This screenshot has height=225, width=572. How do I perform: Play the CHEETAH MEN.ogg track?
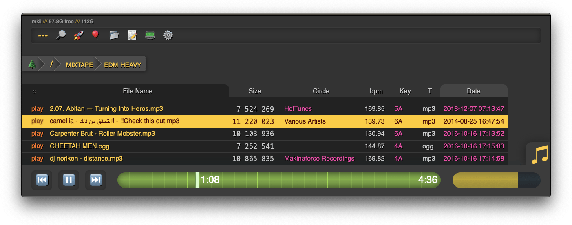[37, 146]
